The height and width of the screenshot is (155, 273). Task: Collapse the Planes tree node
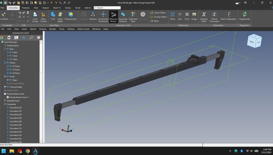coord(2,63)
